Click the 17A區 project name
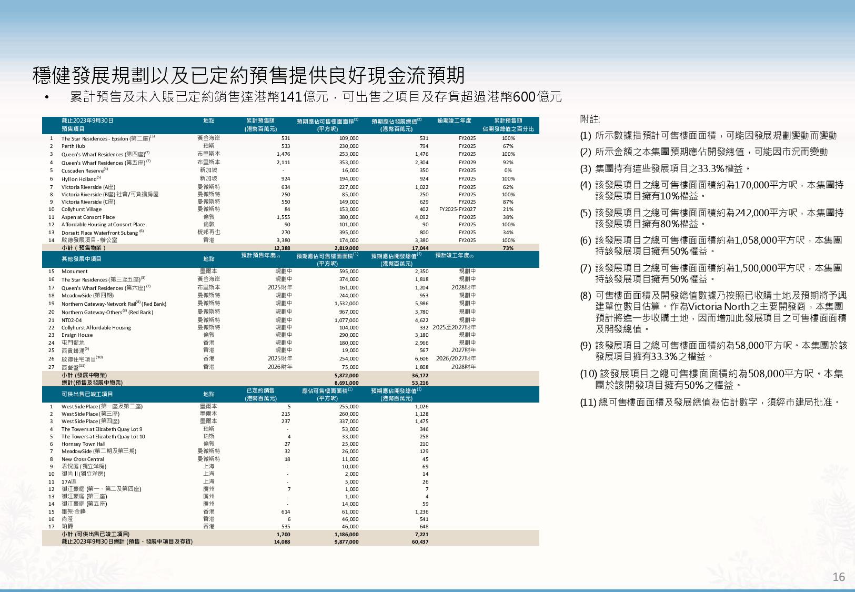Screen dimensions: 855x592 pyautogui.click(x=69, y=481)
